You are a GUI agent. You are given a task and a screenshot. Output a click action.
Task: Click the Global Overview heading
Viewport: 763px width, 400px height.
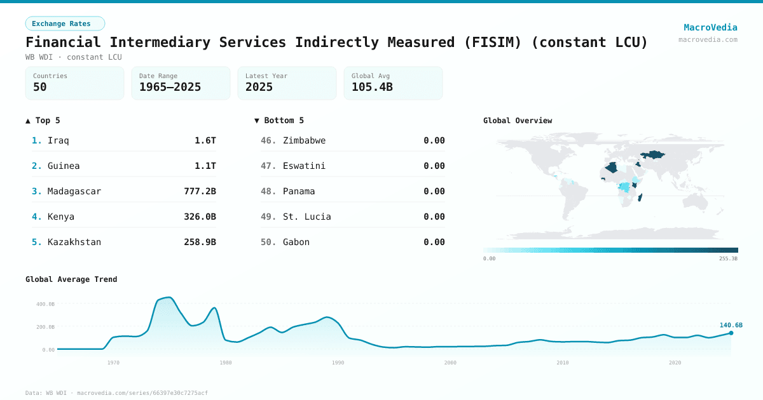point(518,120)
